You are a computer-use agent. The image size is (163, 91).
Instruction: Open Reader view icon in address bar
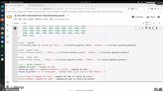(x=129, y=9)
